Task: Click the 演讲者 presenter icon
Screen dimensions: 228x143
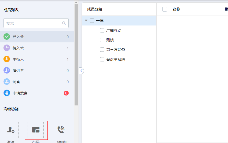Action: (7, 70)
